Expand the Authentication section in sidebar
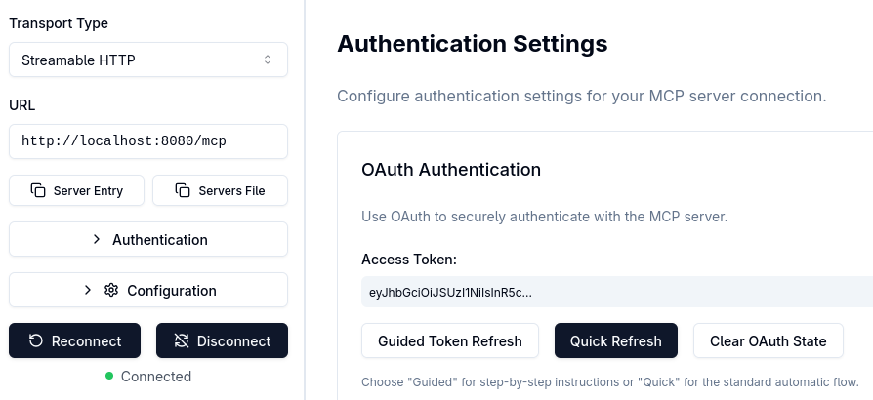Screen dimensions: 873x400 (159, 239)
